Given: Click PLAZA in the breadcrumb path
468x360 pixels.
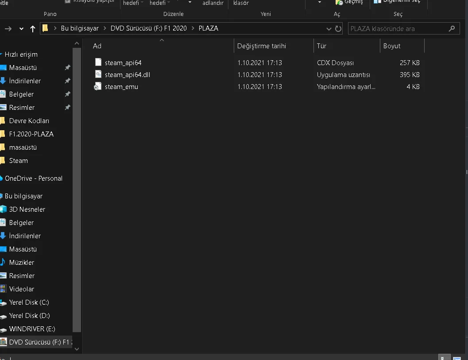Looking at the screenshot, I should 209,28.
